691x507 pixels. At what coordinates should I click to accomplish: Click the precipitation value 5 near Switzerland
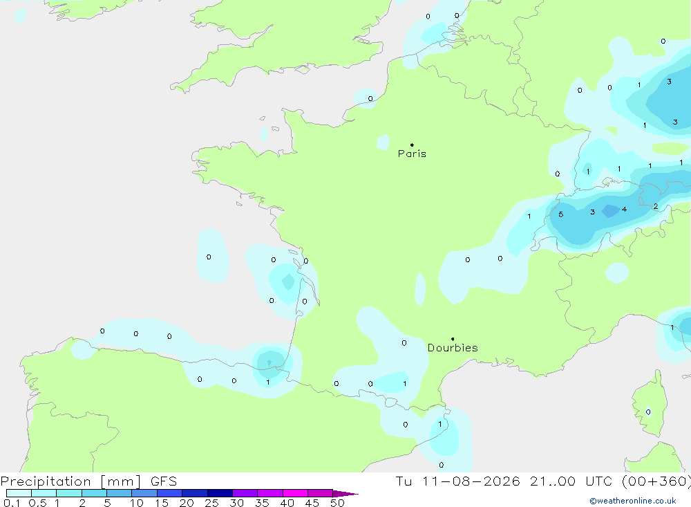(x=560, y=214)
